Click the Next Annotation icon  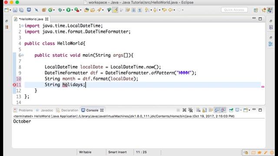point(147,10)
